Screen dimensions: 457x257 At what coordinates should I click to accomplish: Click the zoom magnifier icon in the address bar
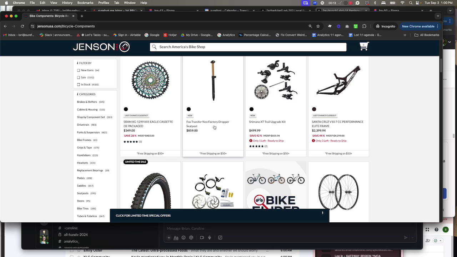310,26
